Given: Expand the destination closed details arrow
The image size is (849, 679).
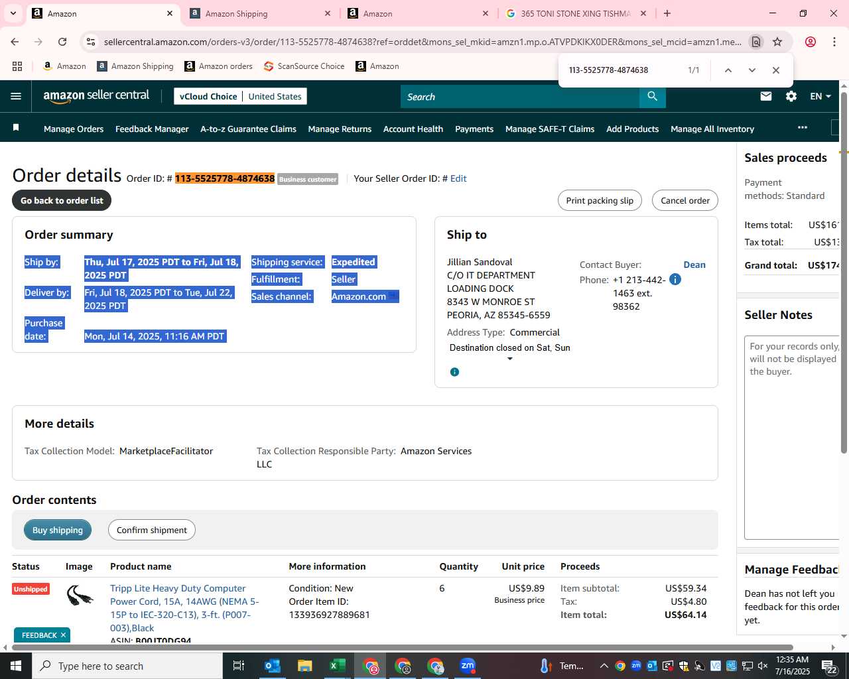Looking at the screenshot, I should point(509,359).
